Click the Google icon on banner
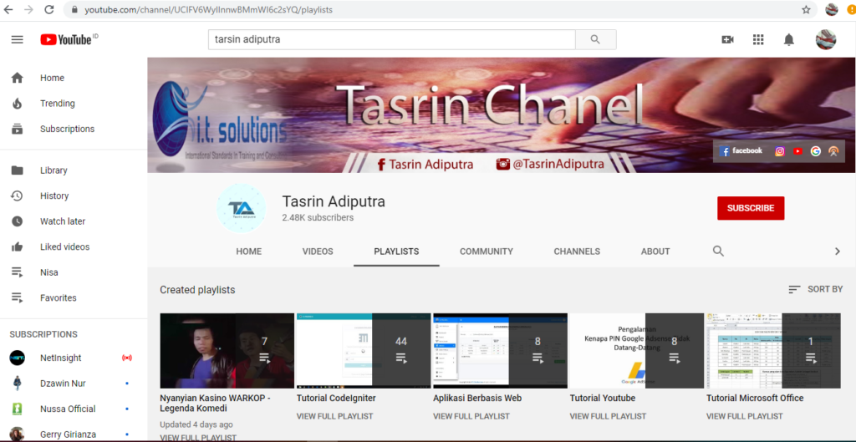 pyautogui.click(x=816, y=152)
